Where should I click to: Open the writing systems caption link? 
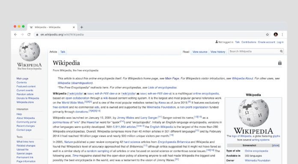click(261, 140)
